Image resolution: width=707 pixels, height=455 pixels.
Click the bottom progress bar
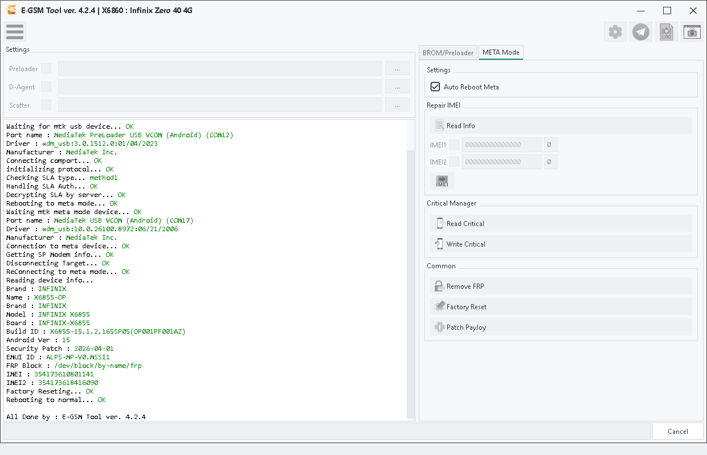(326, 431)
